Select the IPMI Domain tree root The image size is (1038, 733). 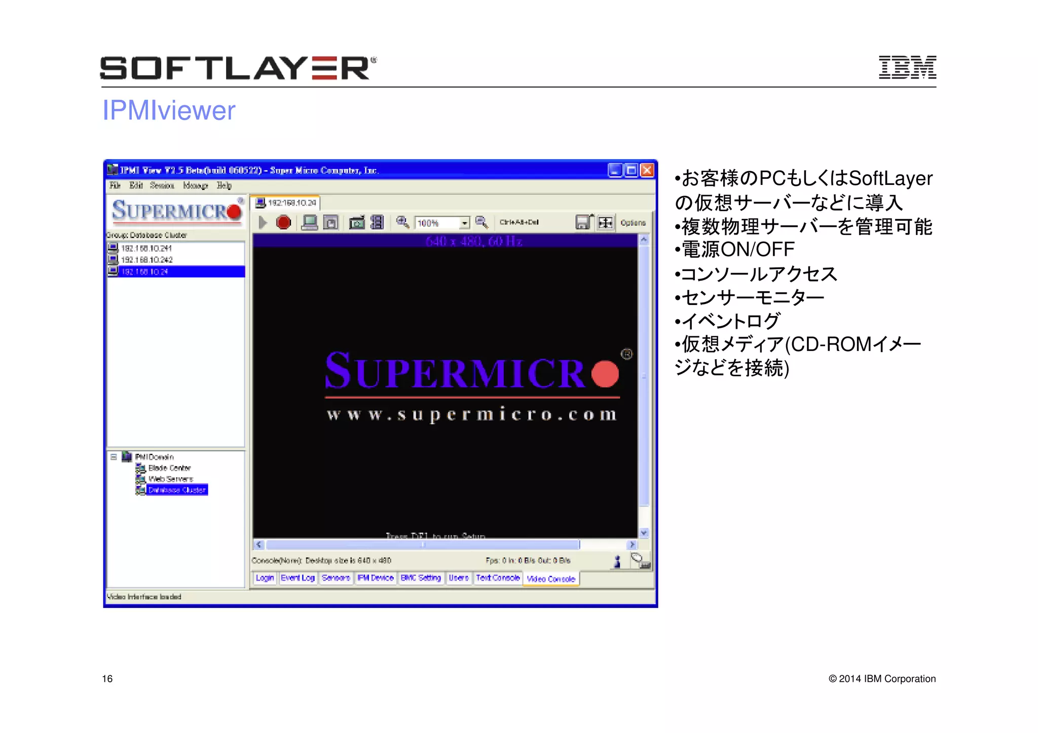pos(154,457)
